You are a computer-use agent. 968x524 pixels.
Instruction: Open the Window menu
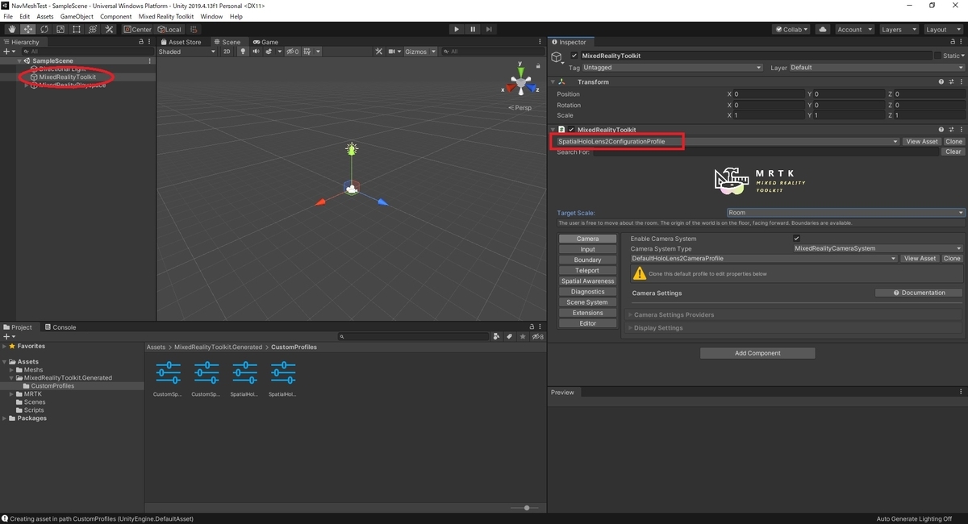pyautogui.click(x=211, y=16)
